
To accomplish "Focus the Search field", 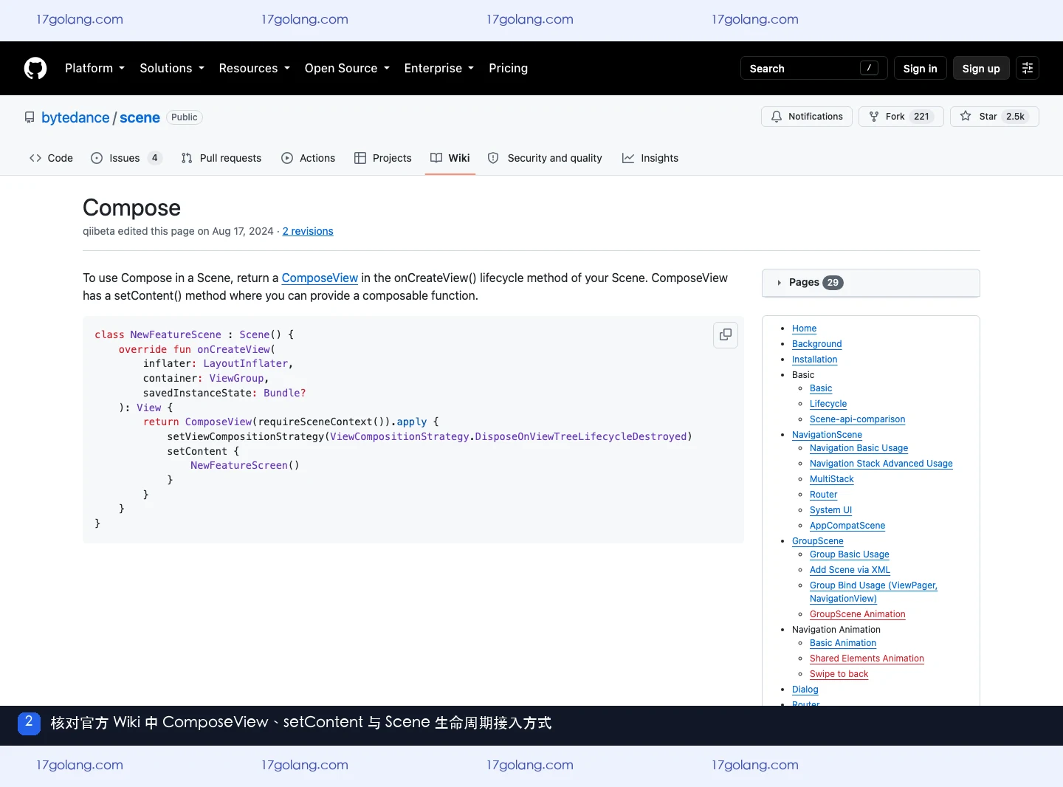I will coord(813,68).
